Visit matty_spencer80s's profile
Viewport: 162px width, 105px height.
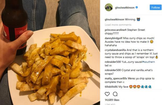(x=116, y=78)
